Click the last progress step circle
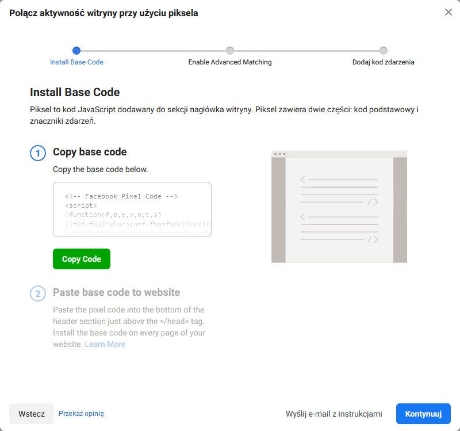 (384, 51)
